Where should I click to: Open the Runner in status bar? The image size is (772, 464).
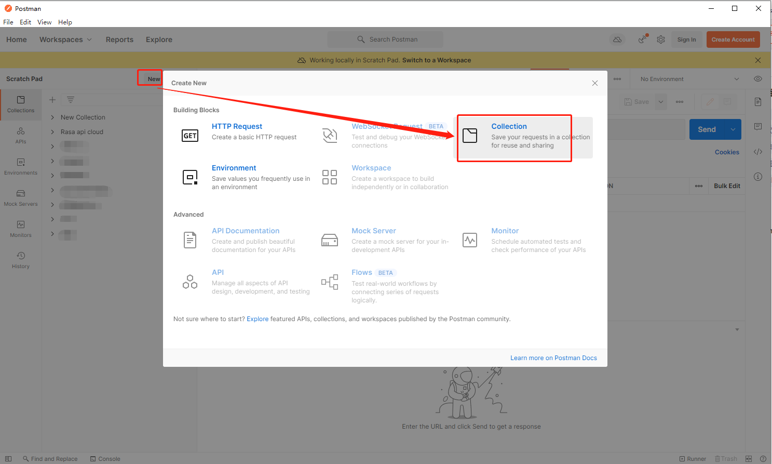tap(693, 459)
